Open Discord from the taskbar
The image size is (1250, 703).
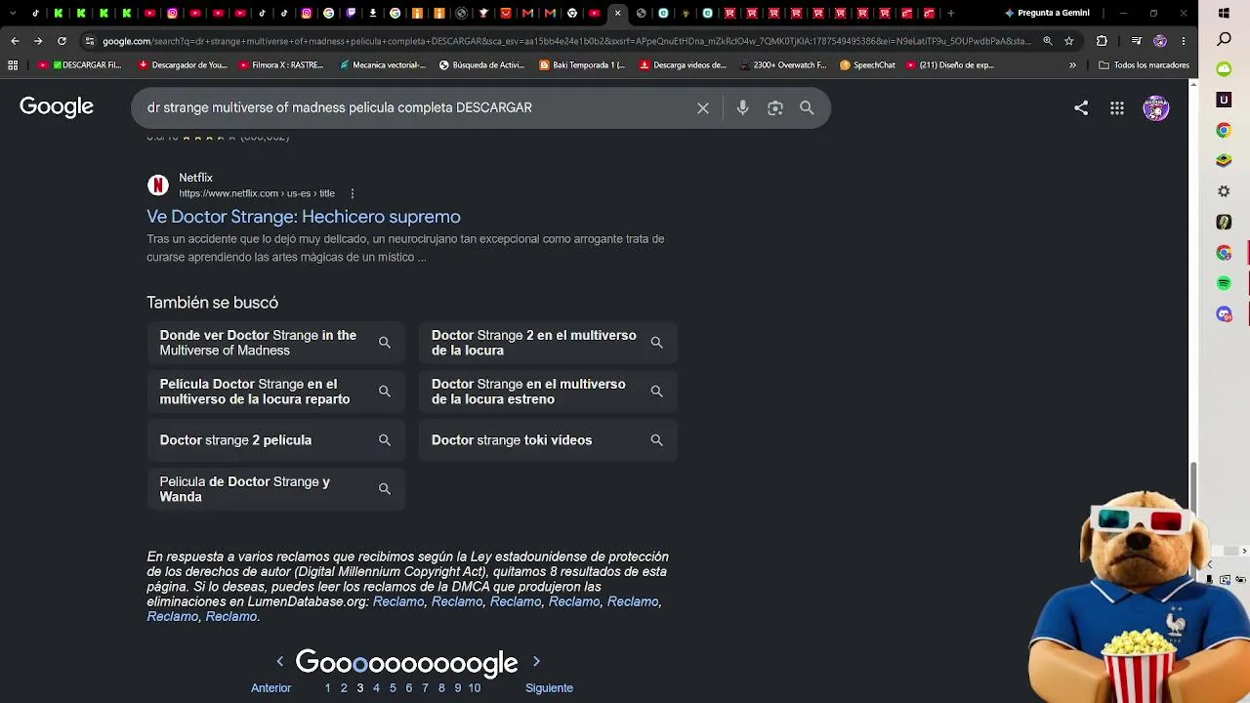pos(1224,314)
